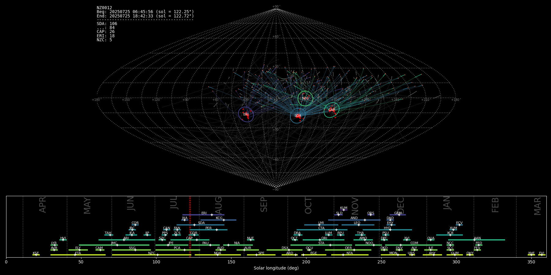Click the 'NZC: 5' count in legend
The image size is (551, 275).
pyautogui.click(x=104, y=40)
